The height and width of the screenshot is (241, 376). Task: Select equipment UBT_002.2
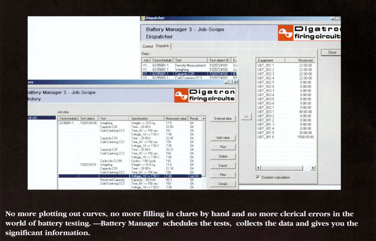(266, 70)
